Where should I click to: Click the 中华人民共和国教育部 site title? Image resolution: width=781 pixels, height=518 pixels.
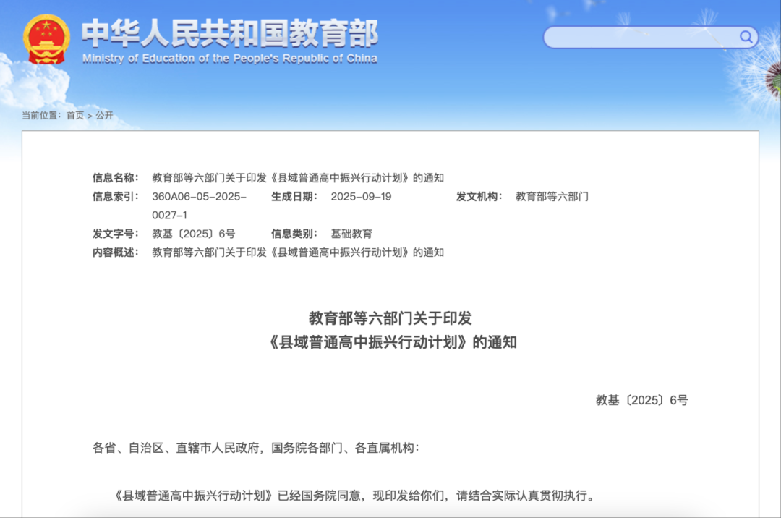pos(229,33)
